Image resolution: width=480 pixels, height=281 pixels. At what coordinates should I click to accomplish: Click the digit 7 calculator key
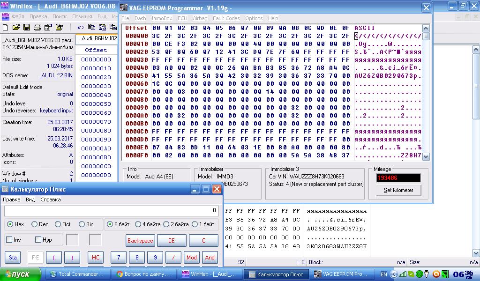[x=119, y=258]
